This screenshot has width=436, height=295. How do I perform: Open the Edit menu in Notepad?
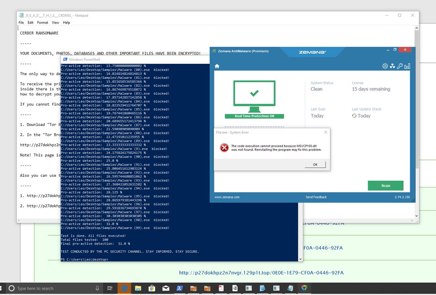pos(31,22)
